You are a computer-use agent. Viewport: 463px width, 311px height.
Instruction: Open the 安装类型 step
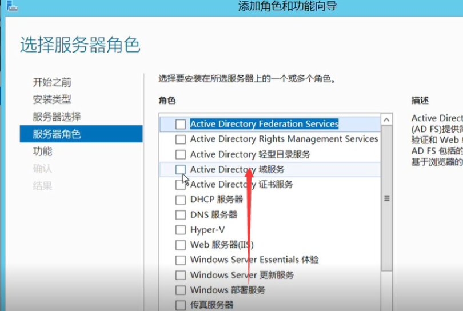tap(52, 99)
